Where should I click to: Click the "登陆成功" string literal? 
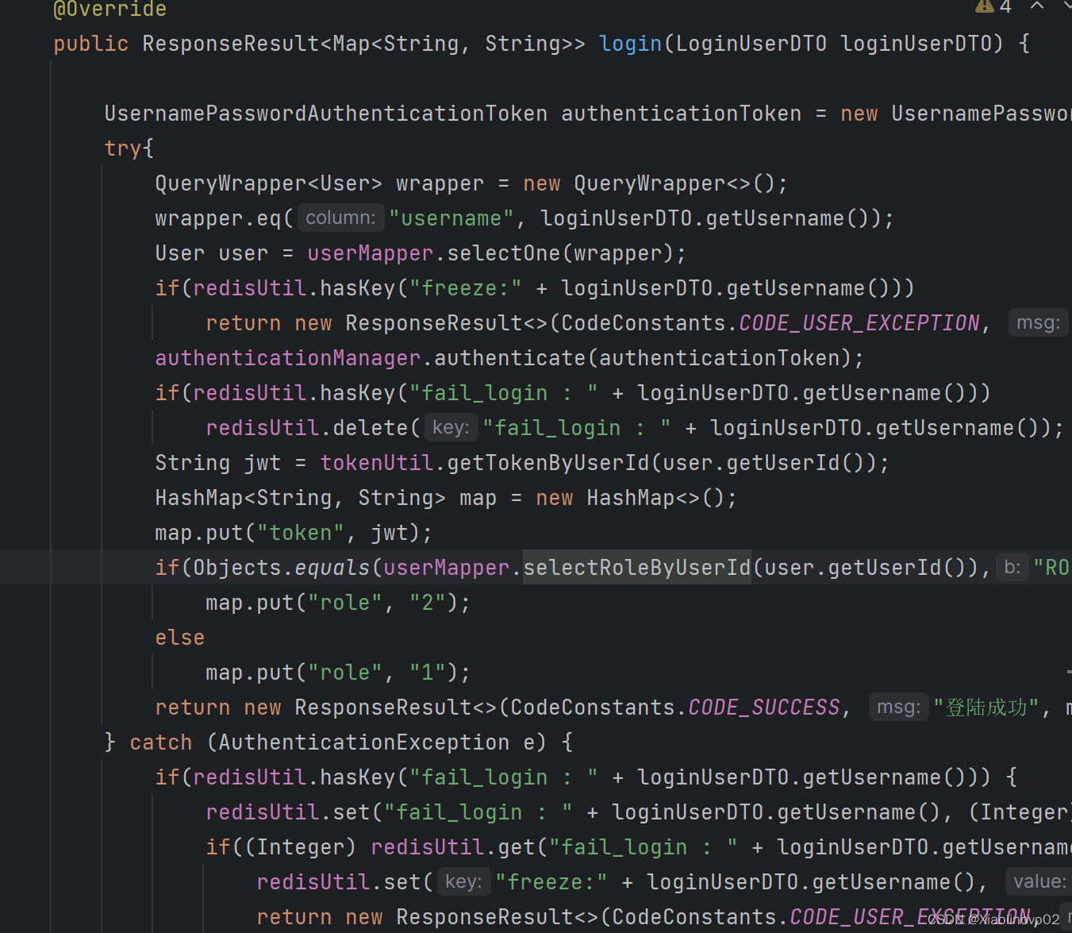point(986,707)
